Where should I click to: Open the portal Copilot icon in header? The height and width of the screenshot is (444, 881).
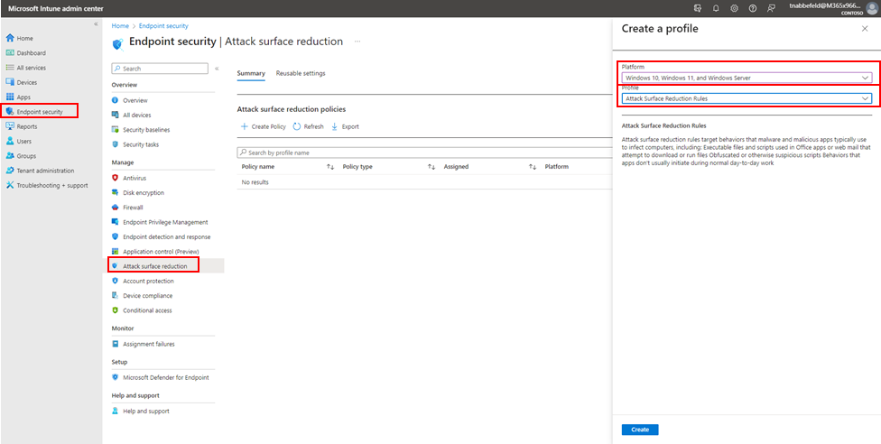[x=698, y=8]
